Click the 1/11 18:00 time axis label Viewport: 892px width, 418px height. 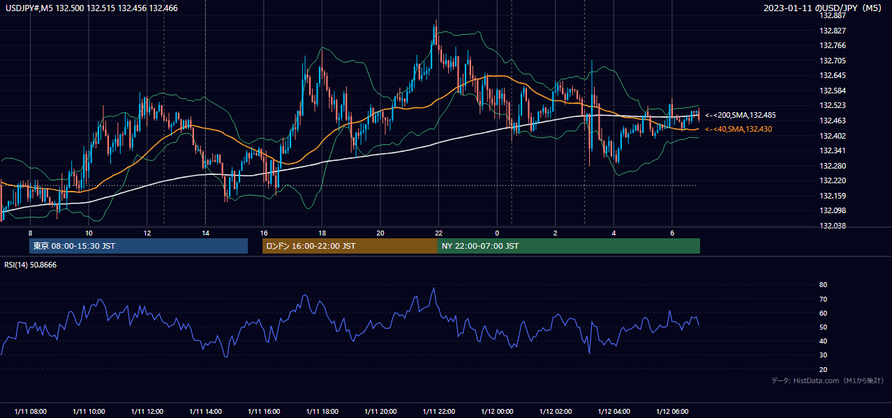tap(322, 412)
